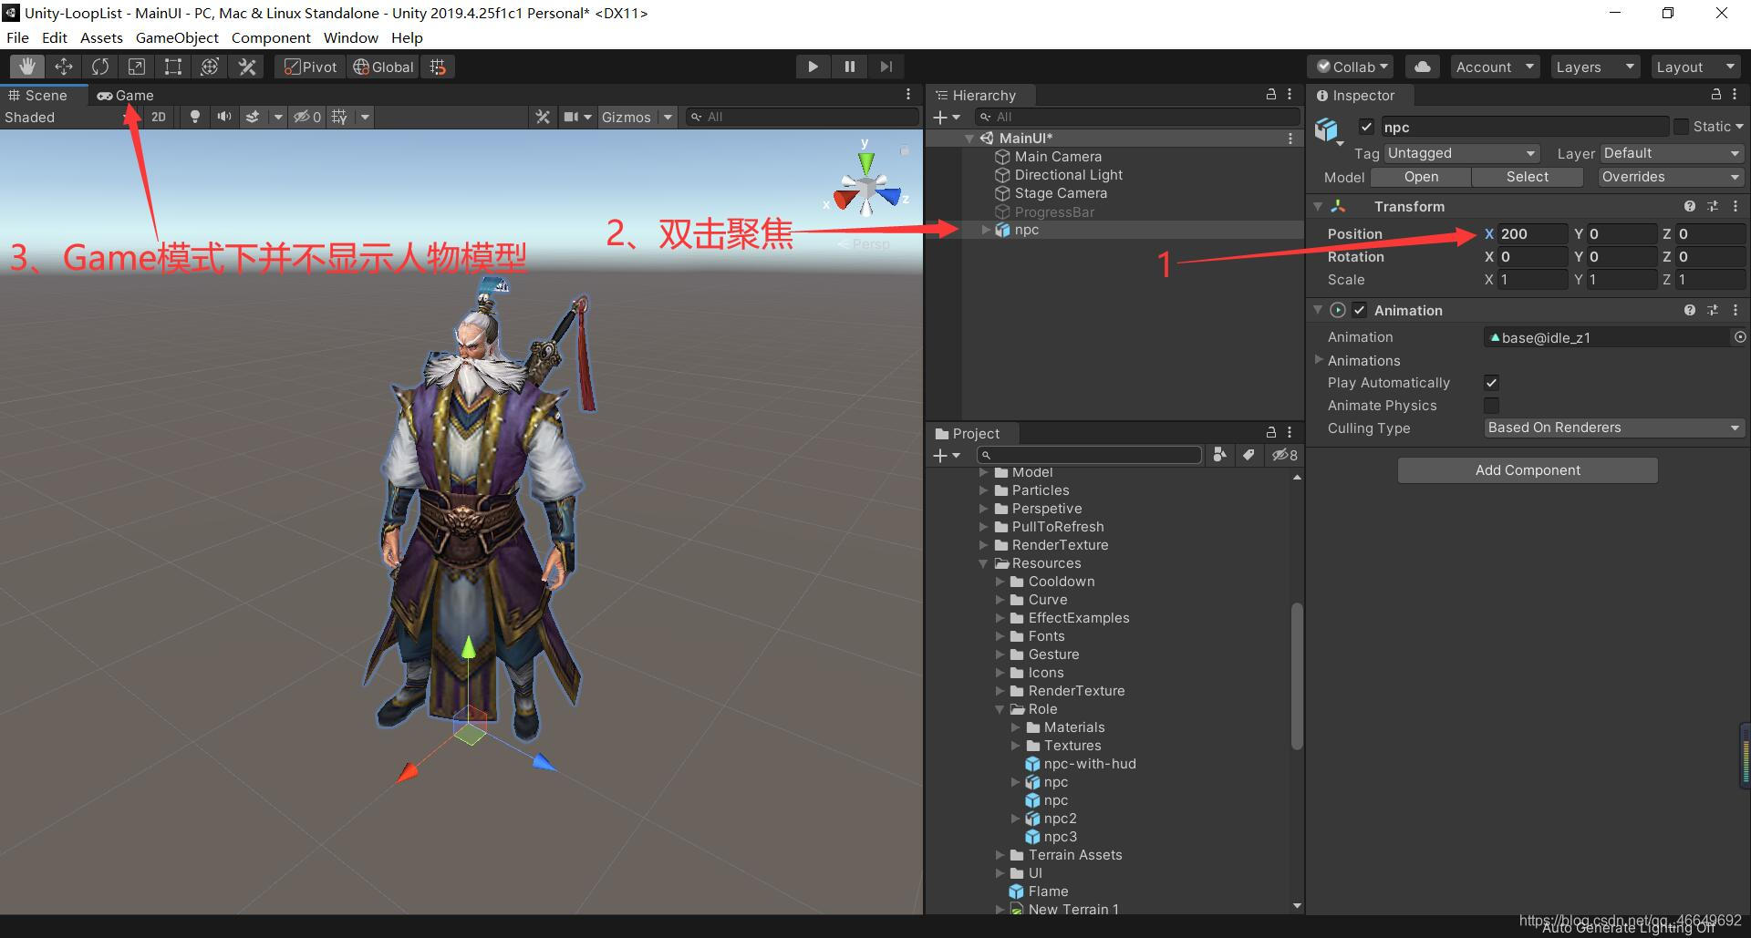Open the Component menu
Screen dimensions: 1751x938
point(271,37)
